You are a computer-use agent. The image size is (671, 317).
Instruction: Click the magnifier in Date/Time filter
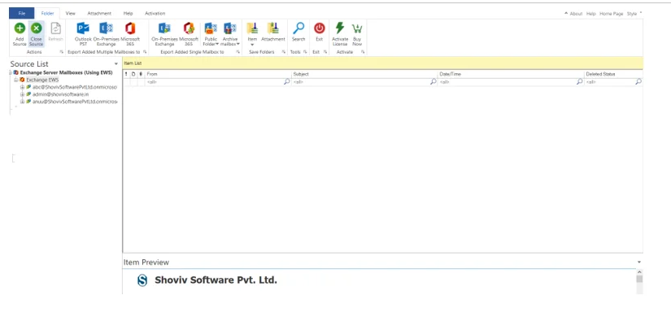pos(579,81)
